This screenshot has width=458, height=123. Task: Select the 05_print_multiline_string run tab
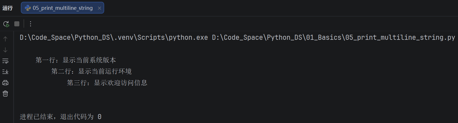63,8
